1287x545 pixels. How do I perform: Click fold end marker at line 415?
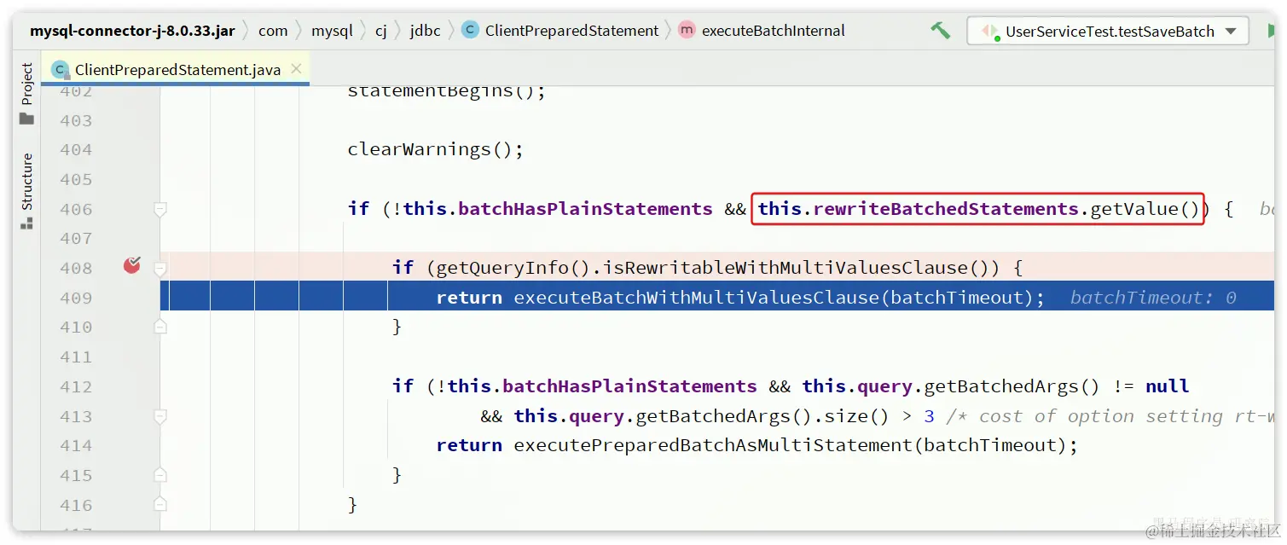159,475
